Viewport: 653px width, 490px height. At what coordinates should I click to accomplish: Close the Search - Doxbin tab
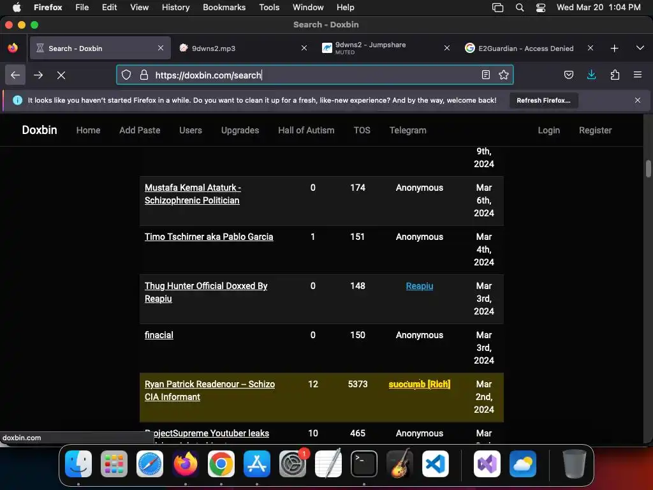(x=161, y=48)
